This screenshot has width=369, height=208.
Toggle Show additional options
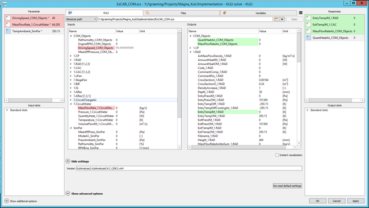[x=7, y=201]
